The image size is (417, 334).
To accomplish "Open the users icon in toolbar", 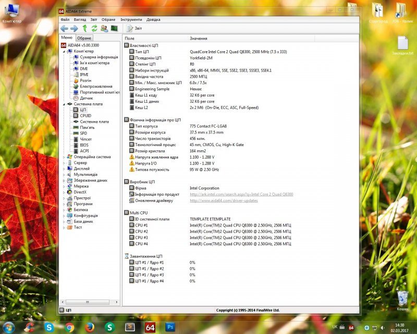I will click(104, 28).
